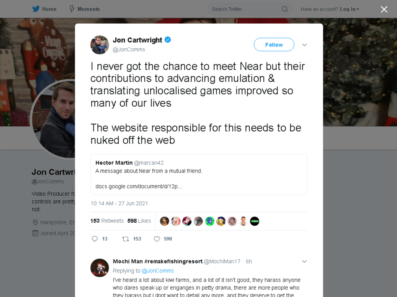Click the retweet arrows icon
Screen dimensions: 397x297
point(126,239)
